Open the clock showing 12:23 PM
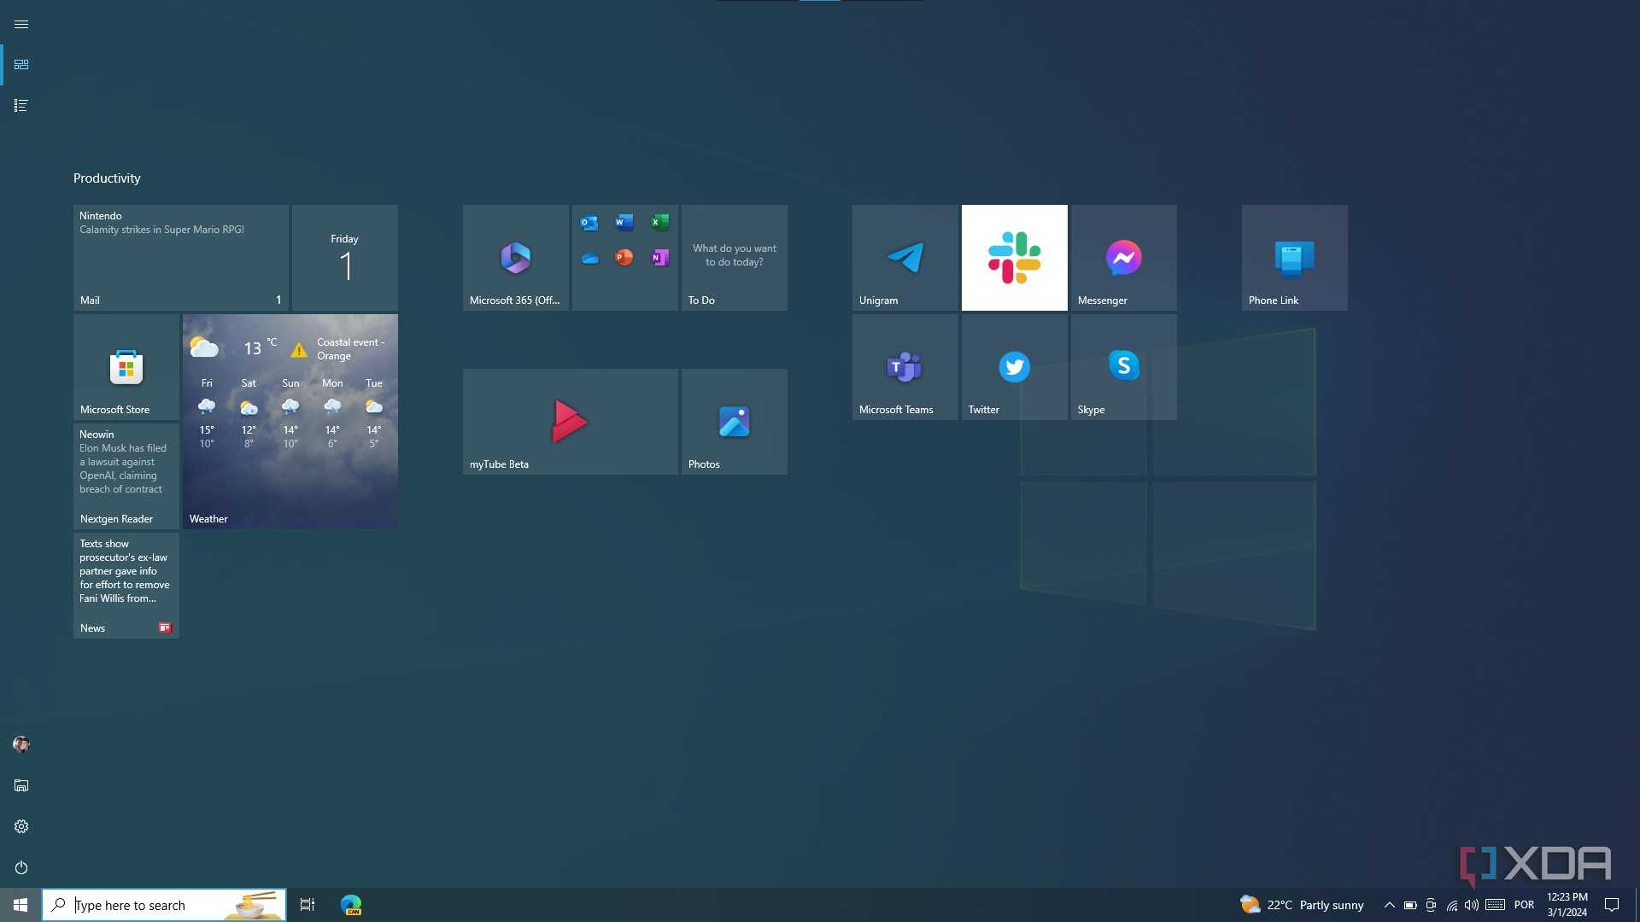The image size is (1640, 922). coord(1567,905)
